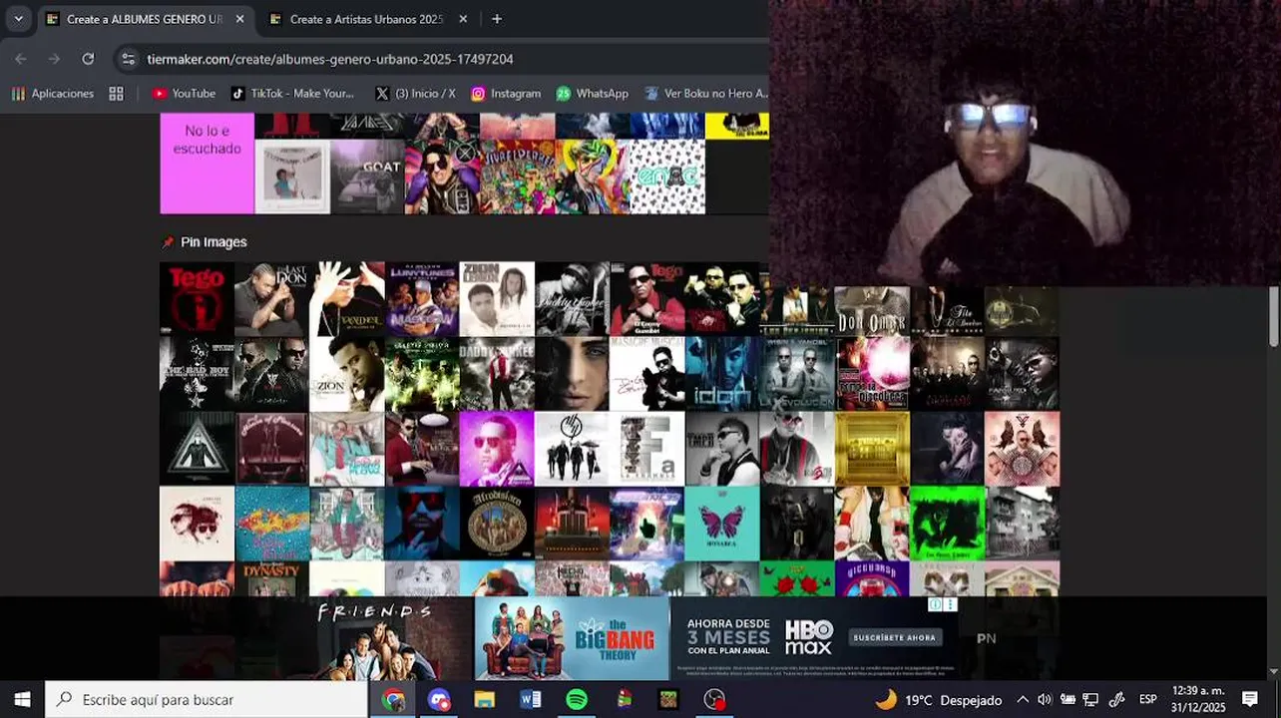1281x718 pixels.
Task: Select the blue idon album cover
Action: pos(722,374)
